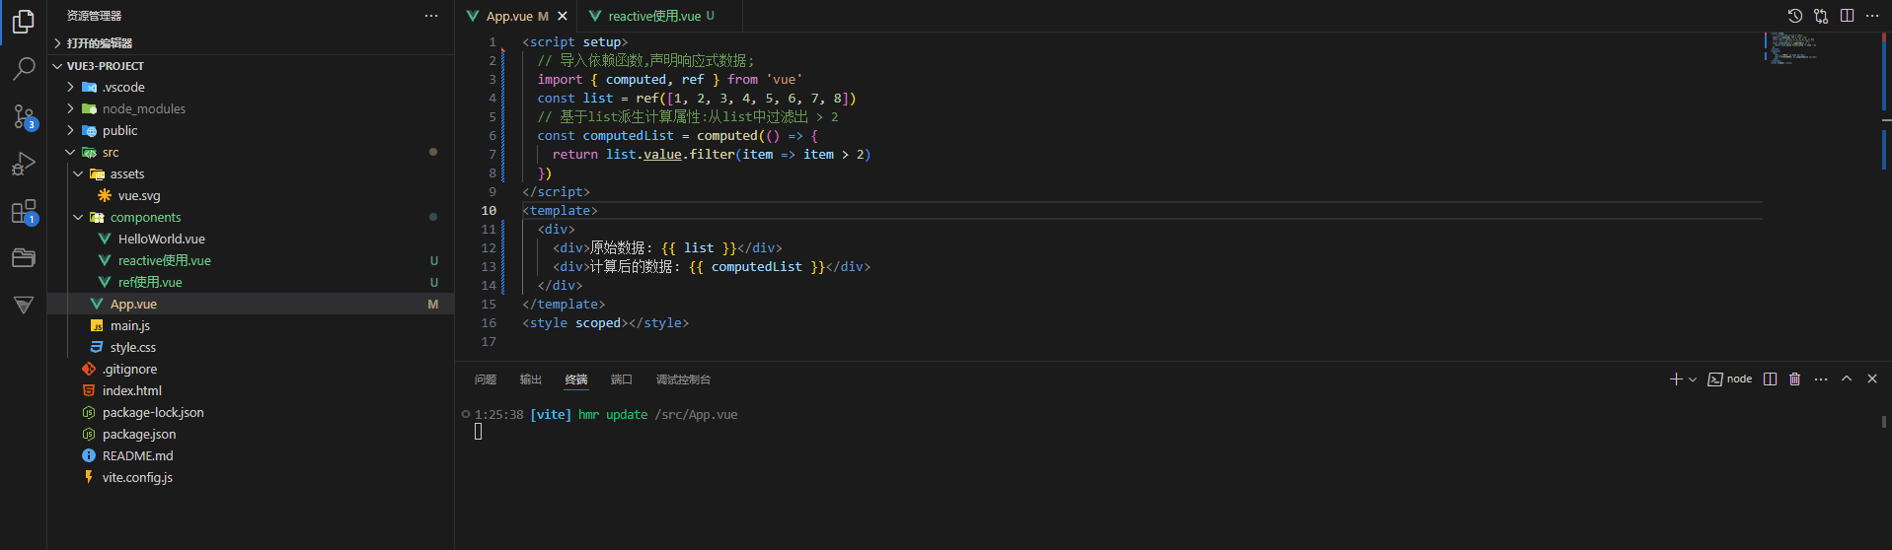Screen dimensions: 1892x550
Task: Open the folder-shaped icon in activity bar
Action: pyautogui.click(x=24, y=258)
